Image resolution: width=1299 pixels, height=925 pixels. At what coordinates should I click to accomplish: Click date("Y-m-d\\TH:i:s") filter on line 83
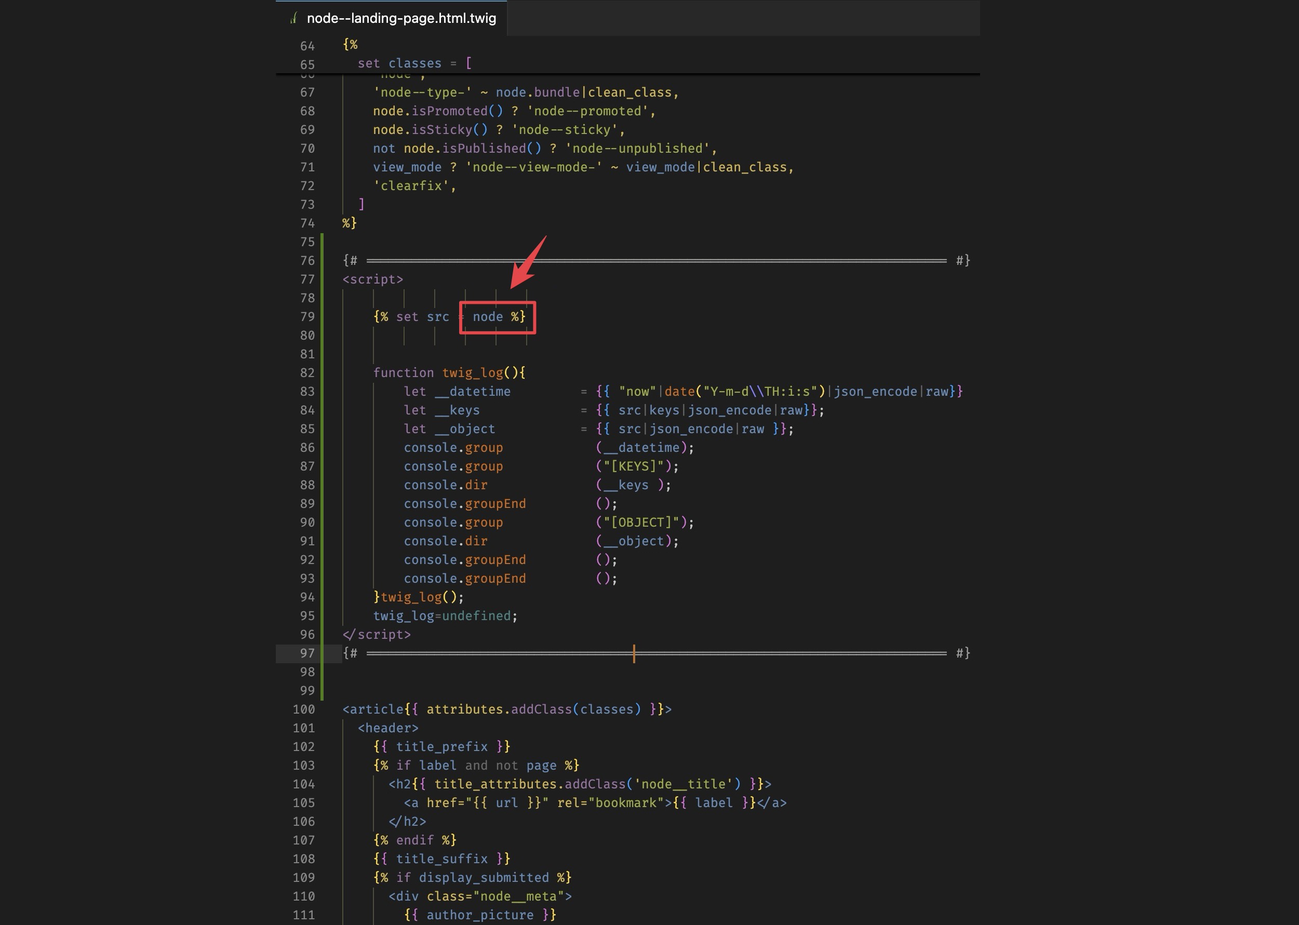click(745, 391)
